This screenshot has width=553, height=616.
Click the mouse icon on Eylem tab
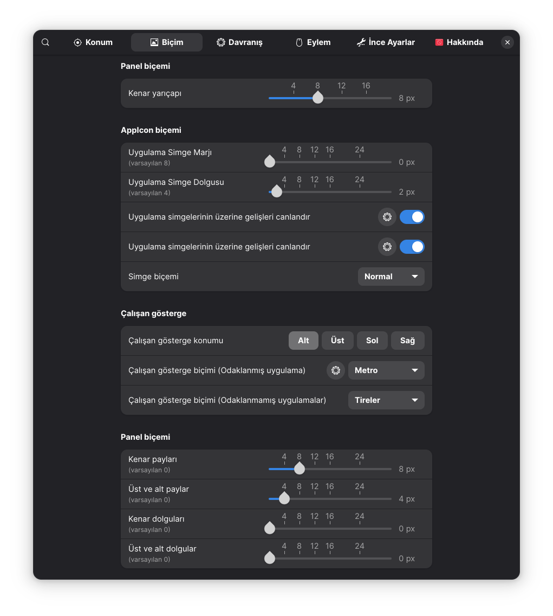point(298,42)
